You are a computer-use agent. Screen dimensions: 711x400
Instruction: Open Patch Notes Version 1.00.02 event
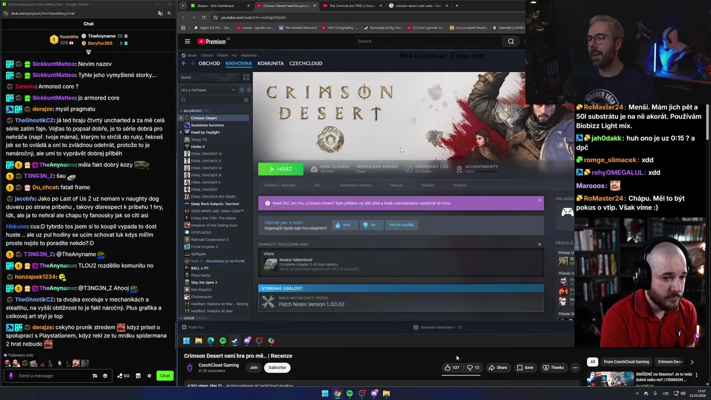pyautogui.click(x=400, y=302)
